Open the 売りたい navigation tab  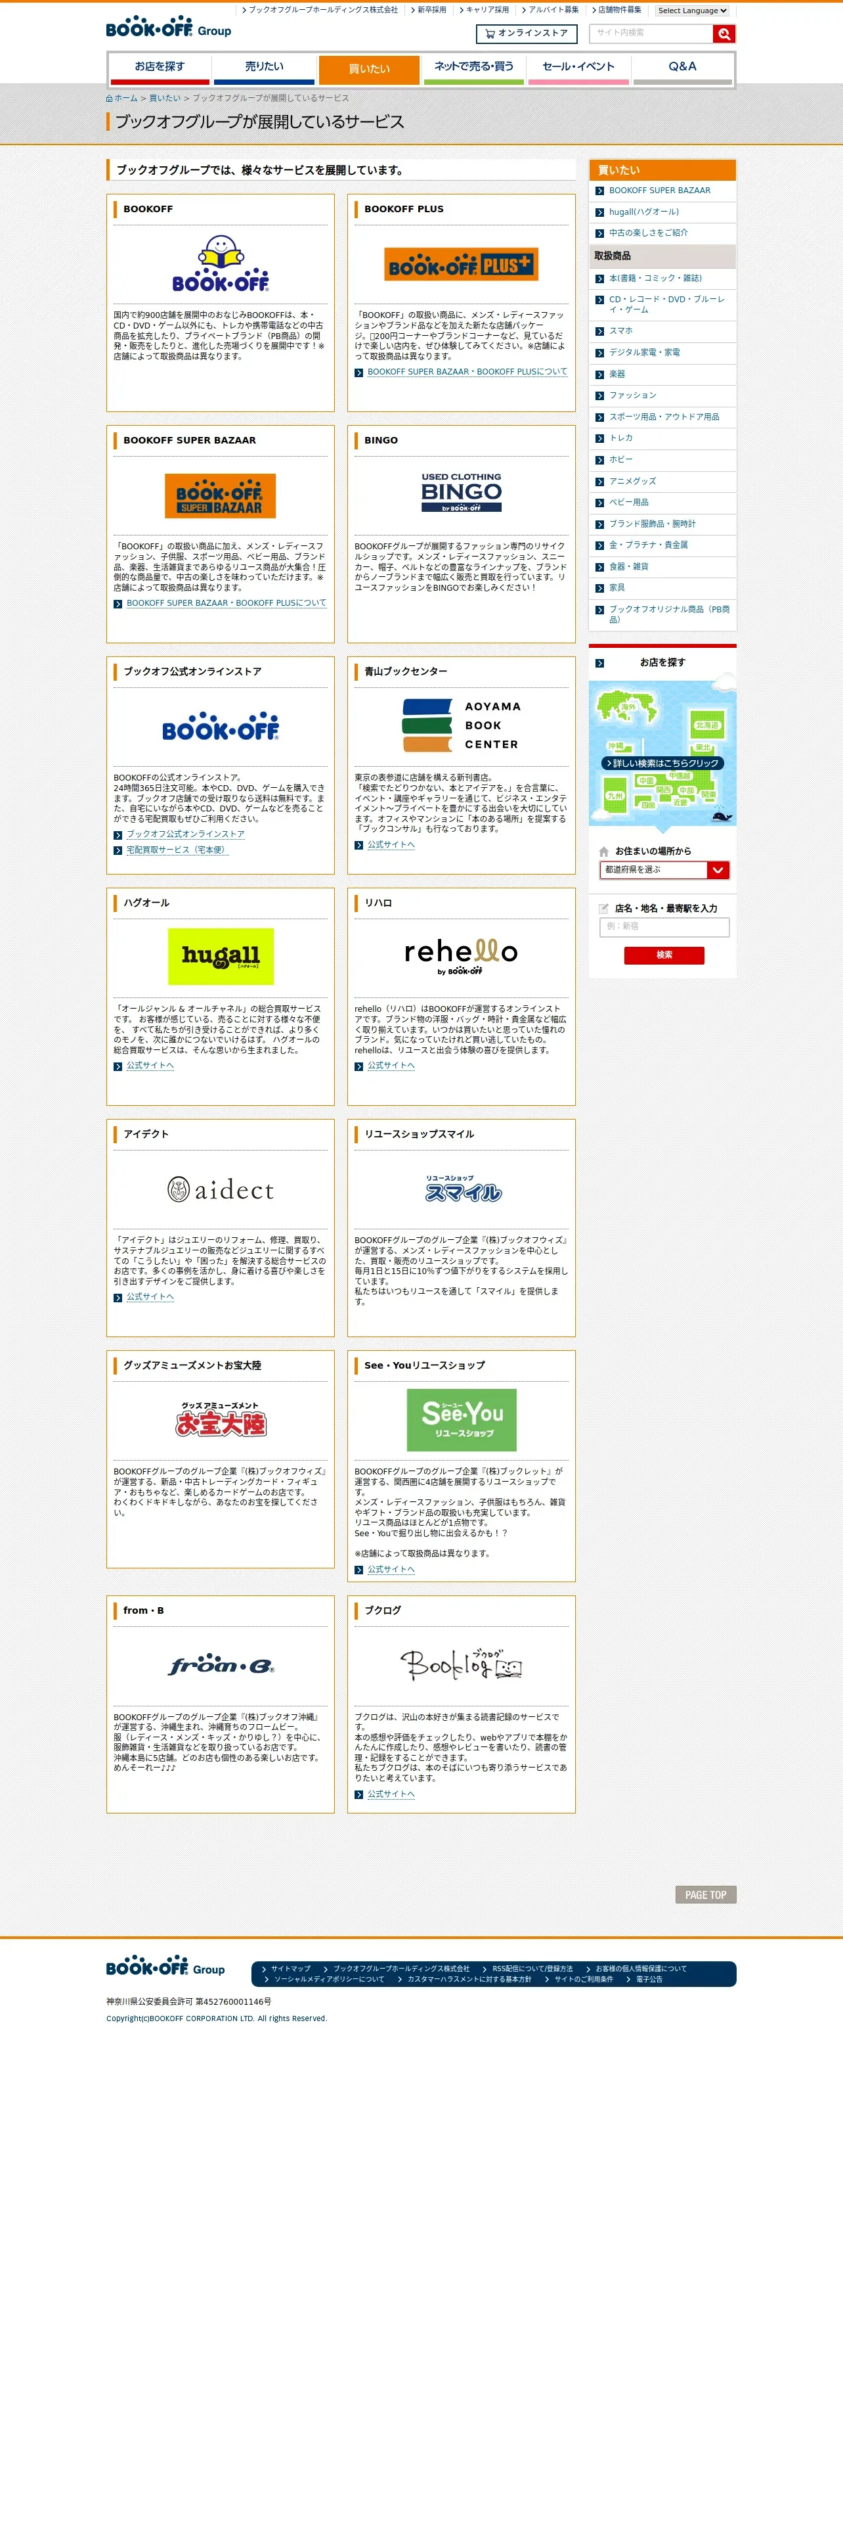coord(264,68)
